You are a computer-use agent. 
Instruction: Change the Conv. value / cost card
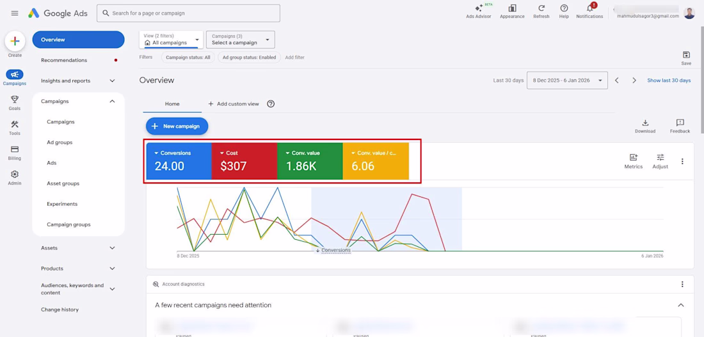[x=376, y=161]
